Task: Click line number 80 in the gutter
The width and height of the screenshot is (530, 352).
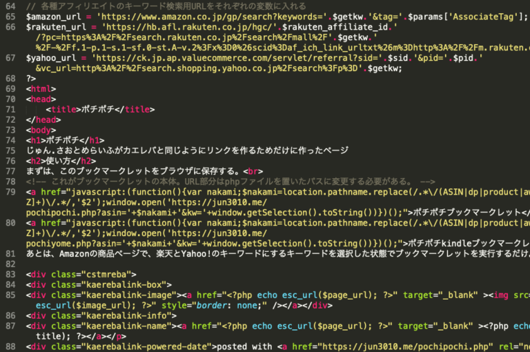Action: point(10,223)
